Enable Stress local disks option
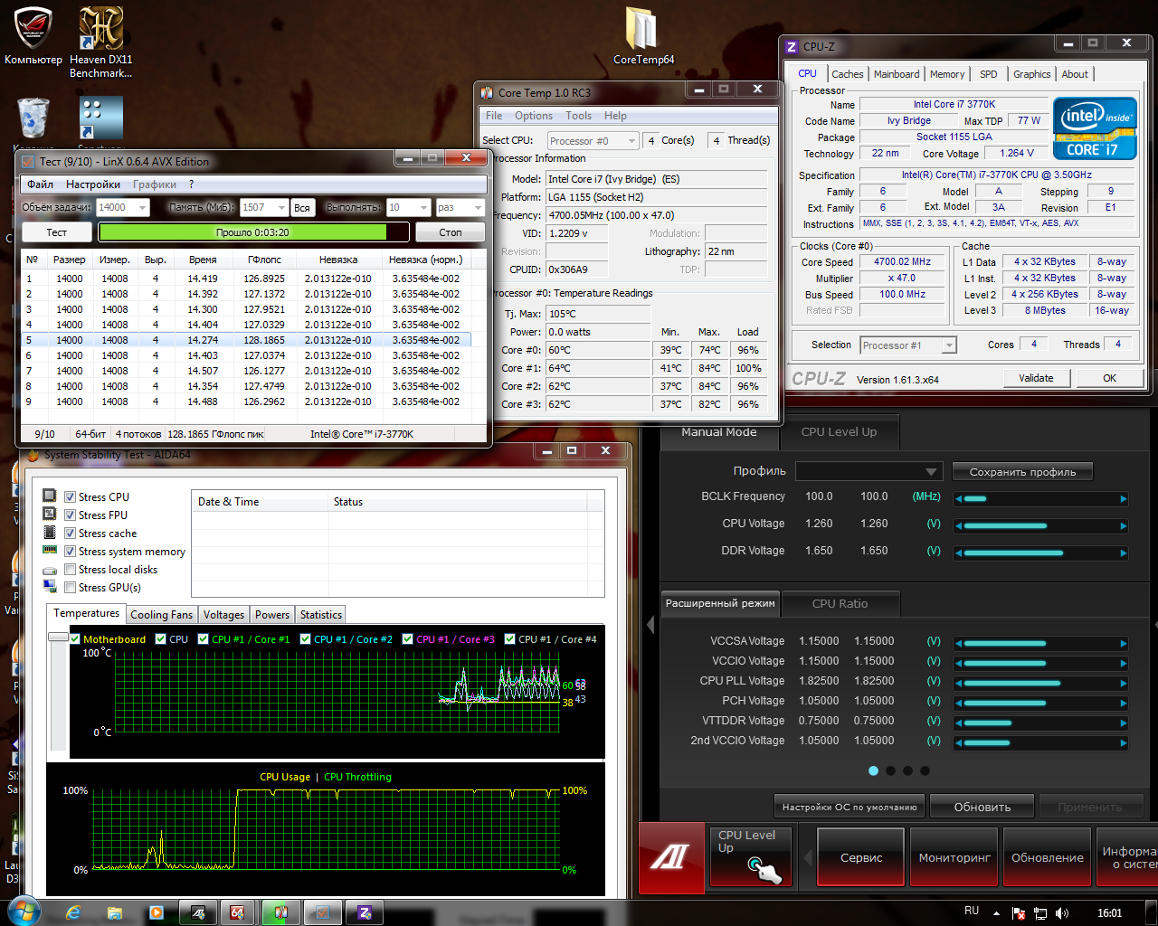This screenshot has width=1158, height=926. pos(70,569)
